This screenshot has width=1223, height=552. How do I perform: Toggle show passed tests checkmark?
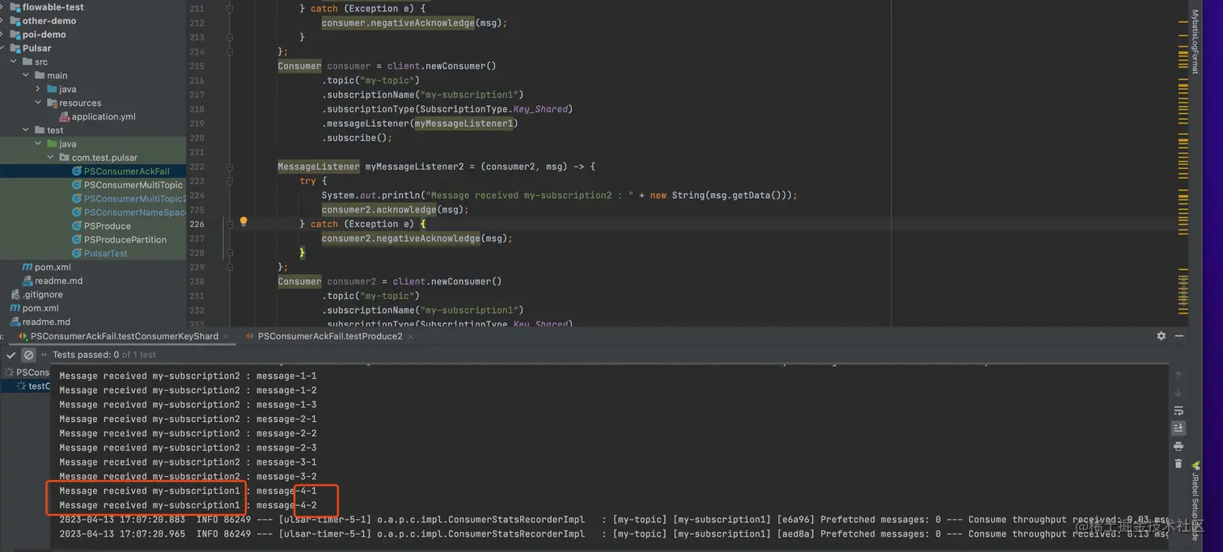11,355
